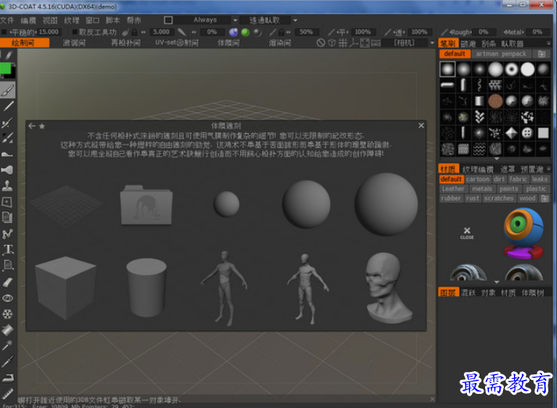Viewport: 557px width, 408px height.
Task: Open the 窗口 (Window) menu
Action: tap(92, 20)
